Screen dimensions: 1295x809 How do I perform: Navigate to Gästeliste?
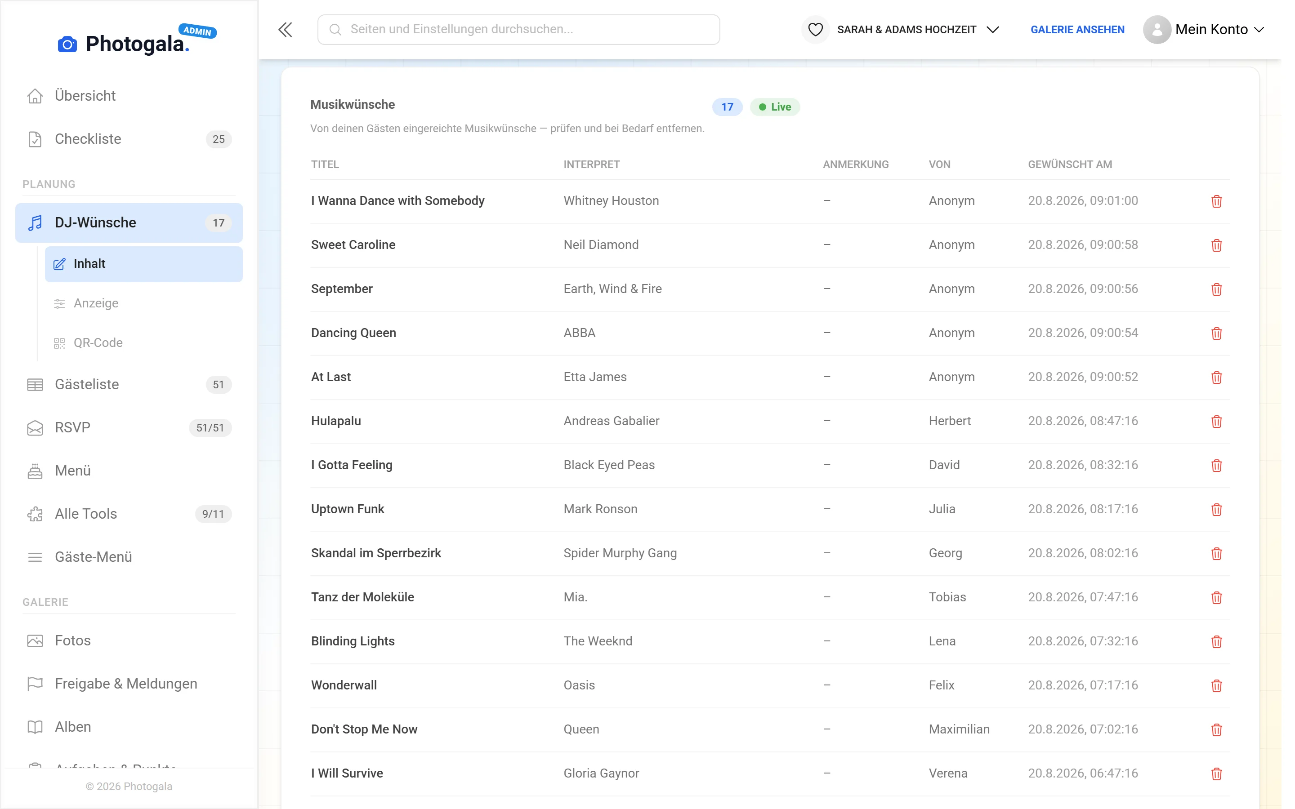tap(129, 384)
